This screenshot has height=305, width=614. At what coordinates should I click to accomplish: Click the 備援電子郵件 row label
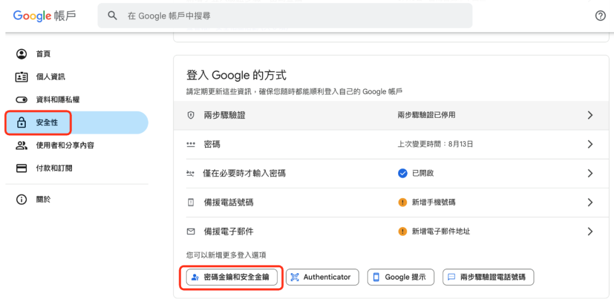(228, 231)
